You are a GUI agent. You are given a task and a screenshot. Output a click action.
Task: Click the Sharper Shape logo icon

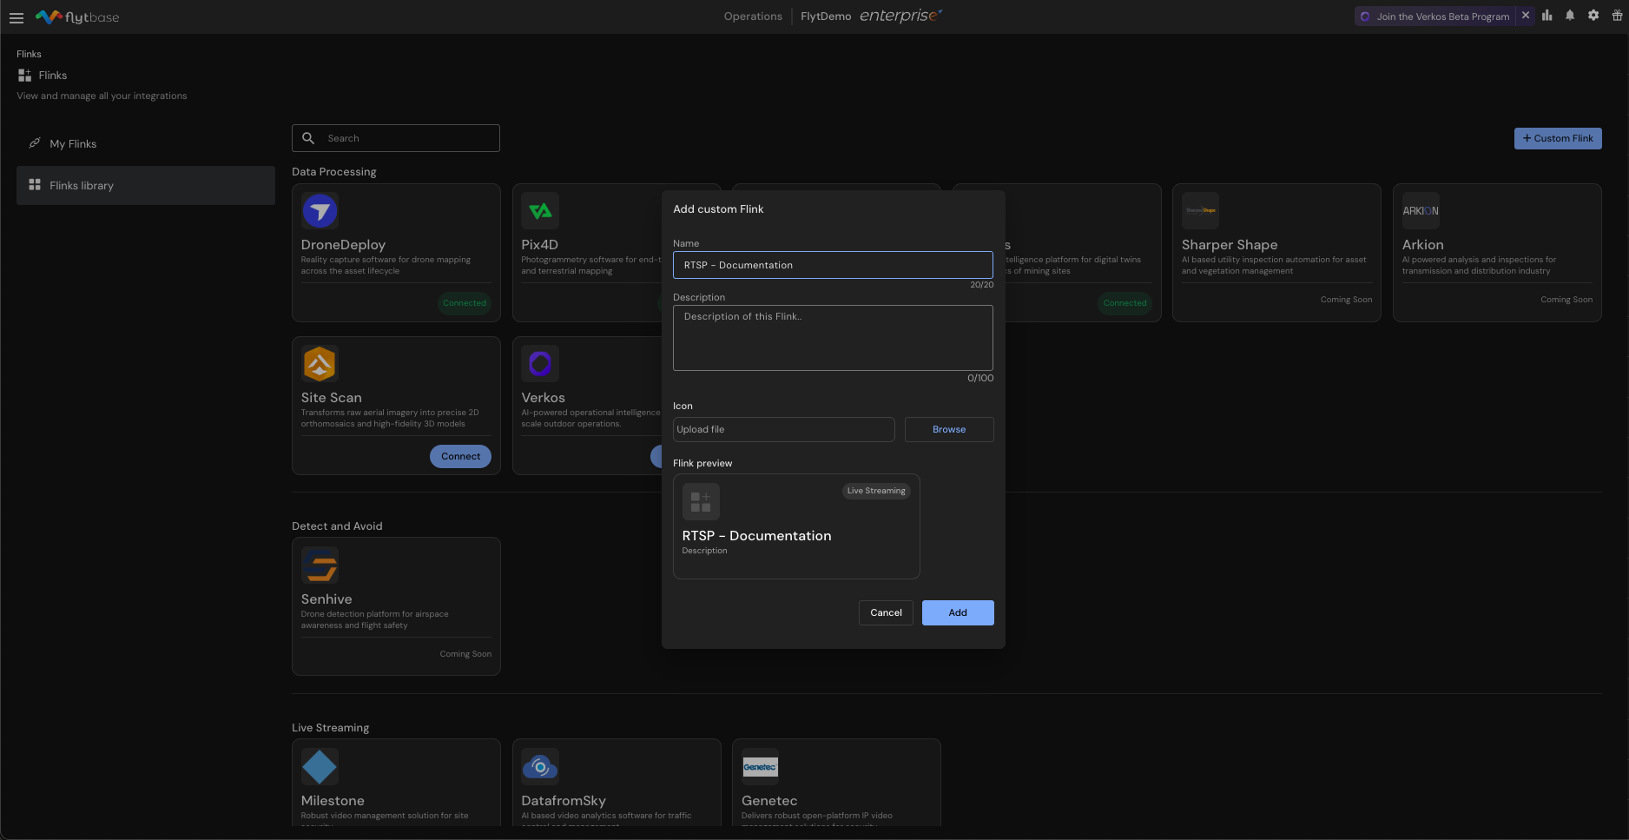click(1200, 211)
